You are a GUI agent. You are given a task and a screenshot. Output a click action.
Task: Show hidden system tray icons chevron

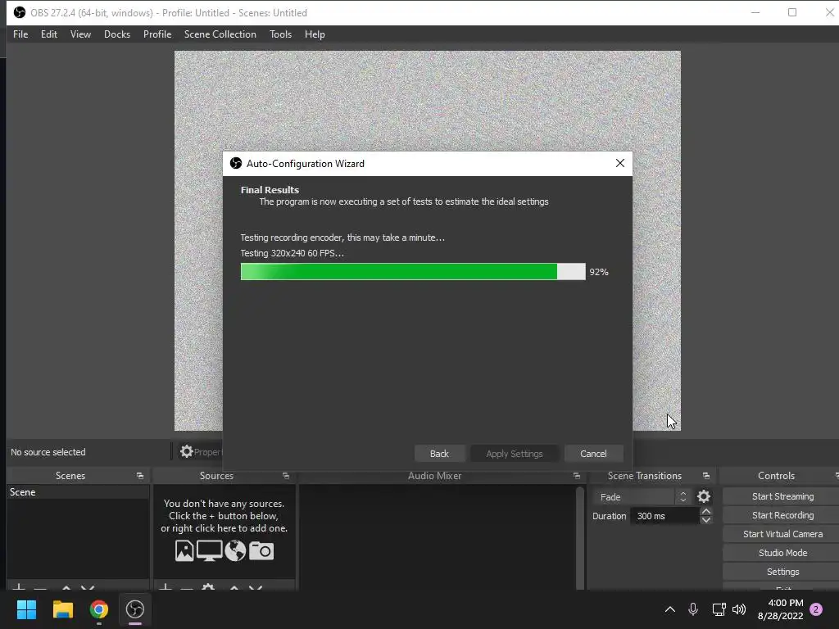tap(669, 609)
